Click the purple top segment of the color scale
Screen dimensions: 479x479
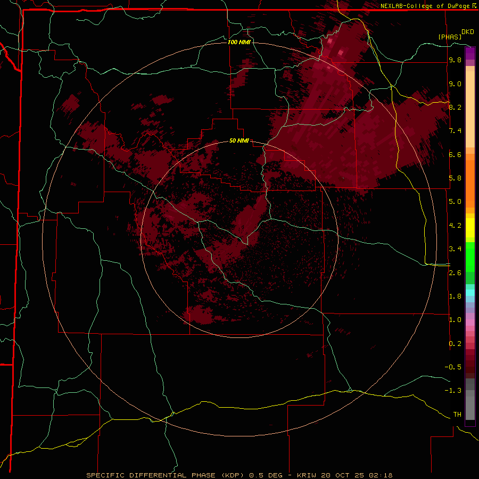pyautogui.click(x=470, y=53)
